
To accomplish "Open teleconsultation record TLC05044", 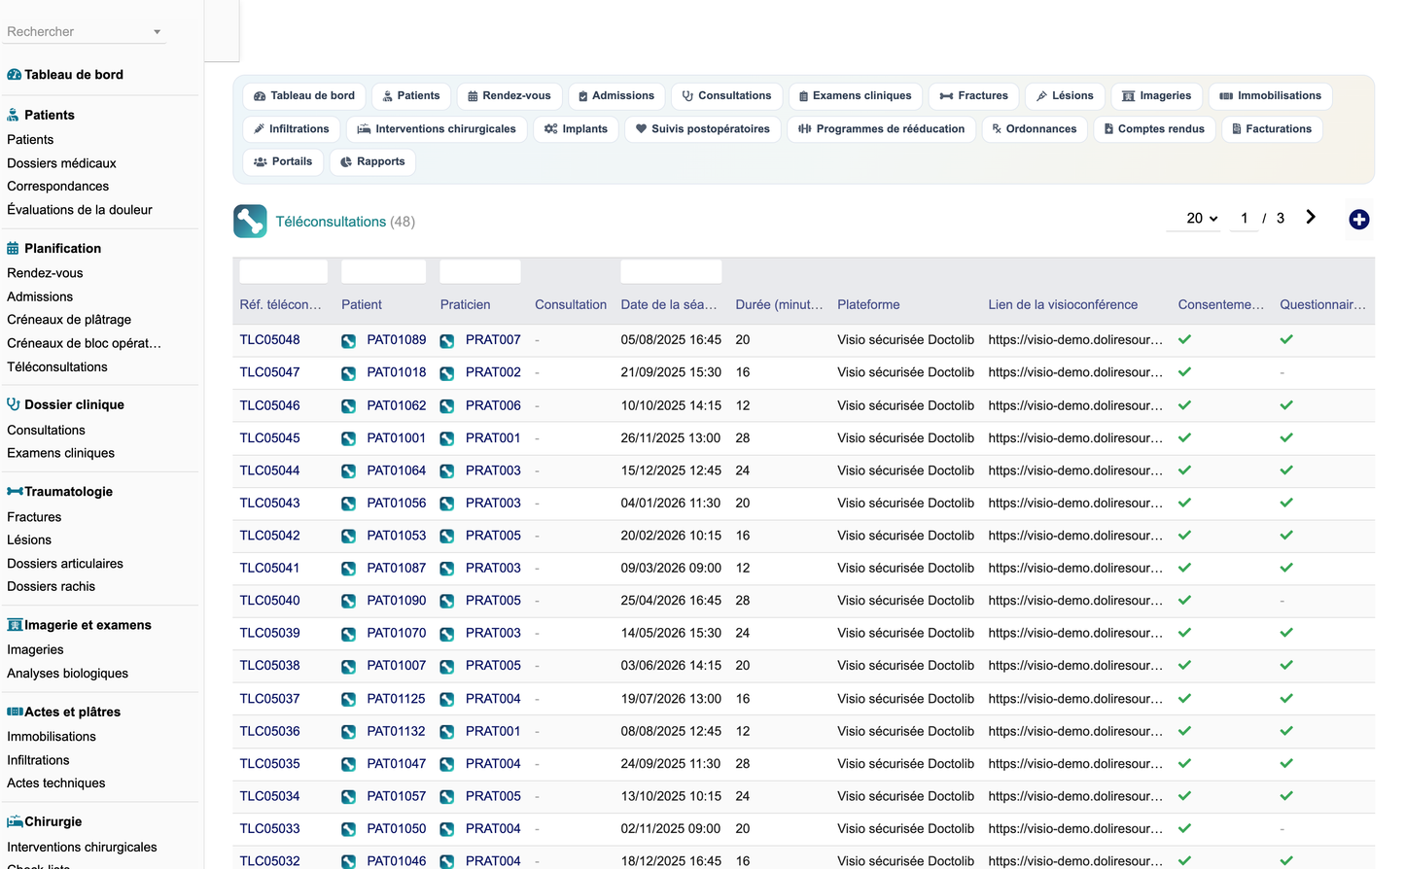I will pos(269,470).
